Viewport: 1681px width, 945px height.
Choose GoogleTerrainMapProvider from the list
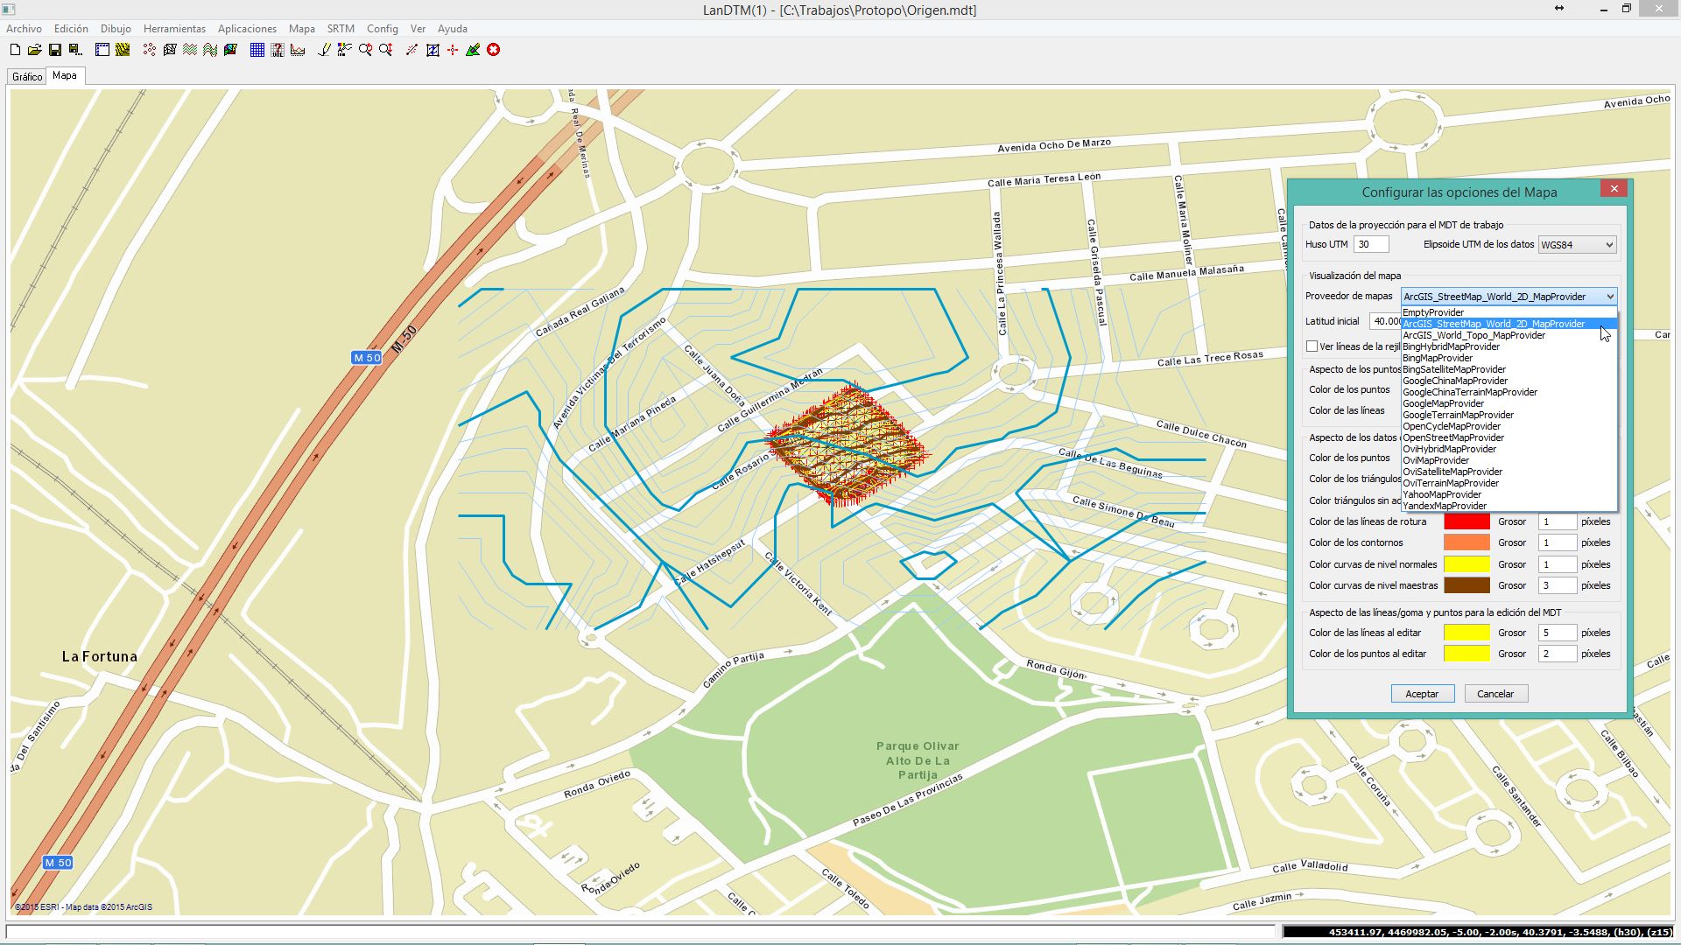tap(1509, 415)
